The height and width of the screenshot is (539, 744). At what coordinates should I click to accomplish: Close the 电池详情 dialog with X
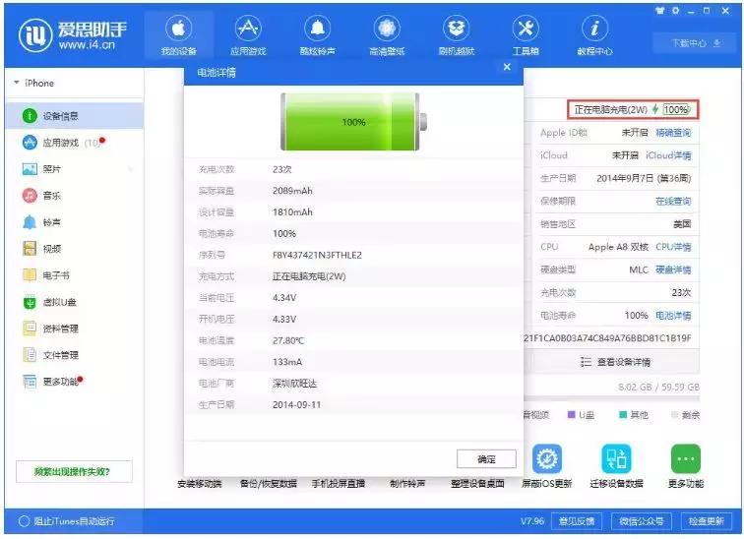(x=507, y=67)
